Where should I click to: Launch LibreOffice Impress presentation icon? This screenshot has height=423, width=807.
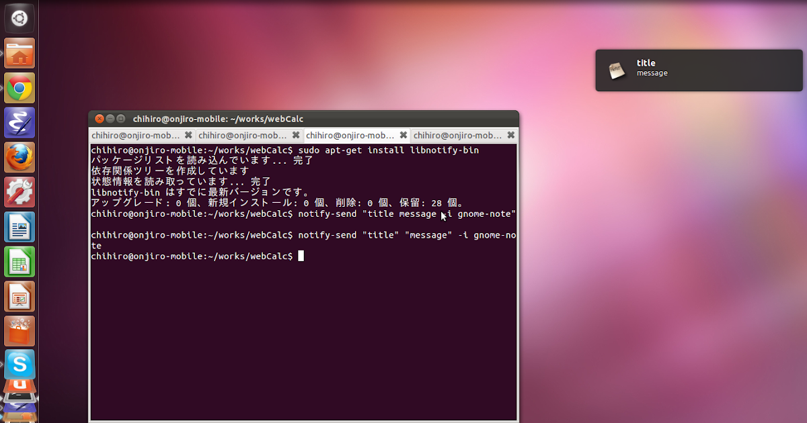coord(19,297)
